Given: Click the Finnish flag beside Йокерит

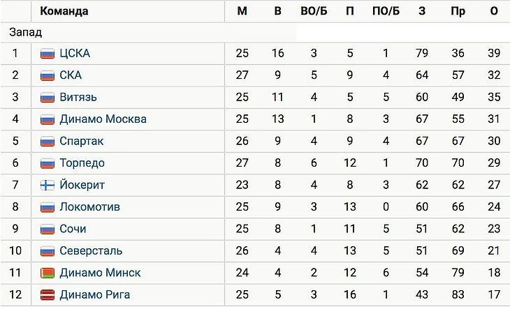Looking at the screenshot, I should (48, 186).
